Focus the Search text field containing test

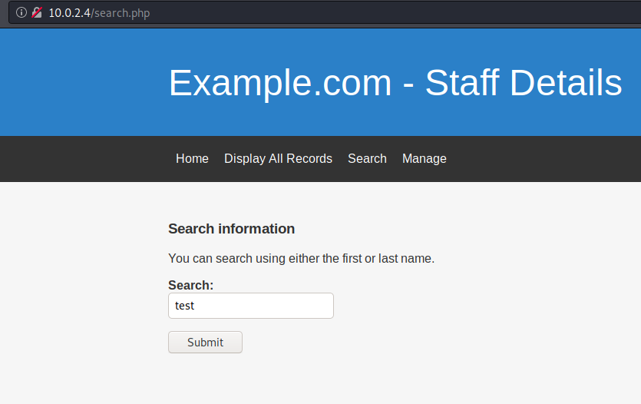(x=251, y=306)
